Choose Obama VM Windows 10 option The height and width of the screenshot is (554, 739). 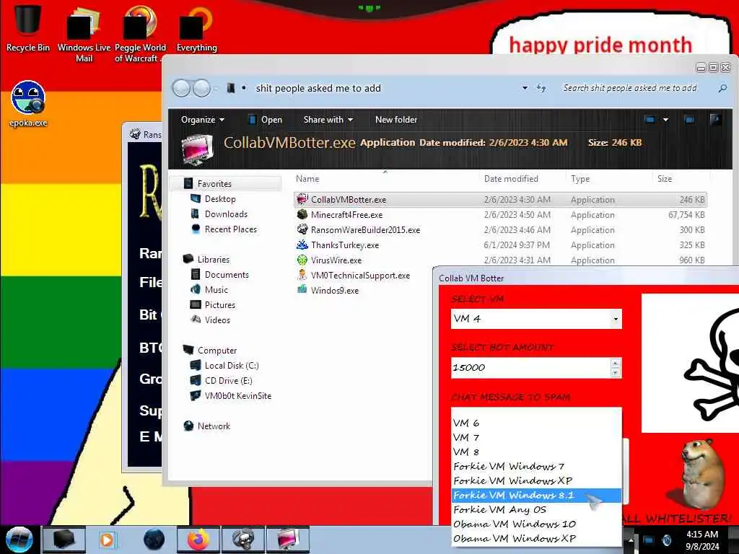click(x=536, y=524)
